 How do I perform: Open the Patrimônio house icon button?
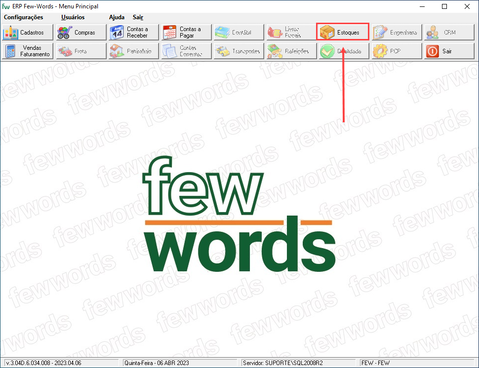tap(133, 51)
